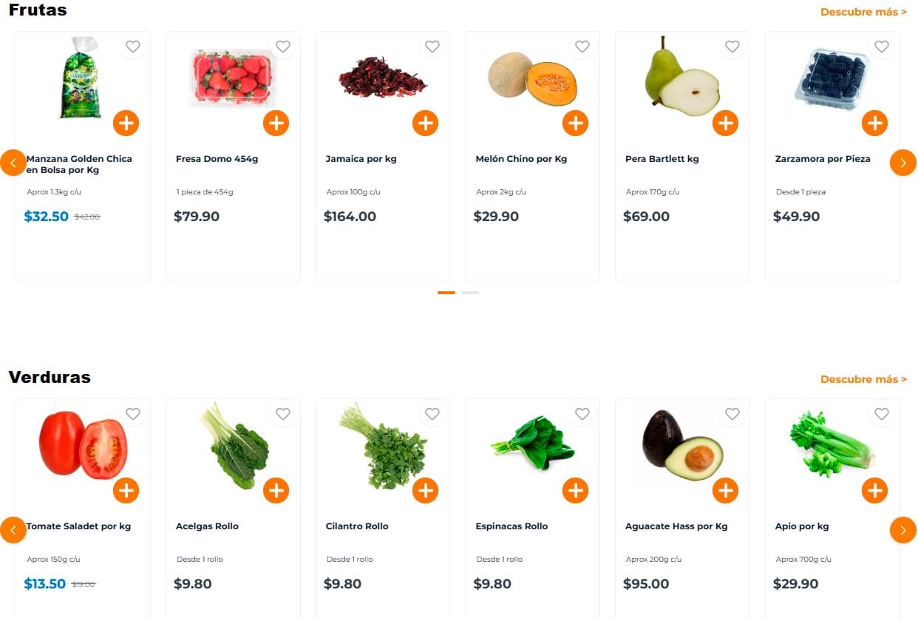Add Pera Bartlett to cart
918x618 pixels.
[725, 123]
